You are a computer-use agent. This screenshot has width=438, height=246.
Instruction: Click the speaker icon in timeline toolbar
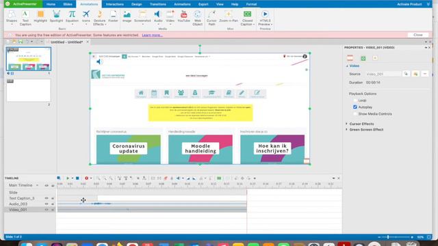tap(178, 178)
